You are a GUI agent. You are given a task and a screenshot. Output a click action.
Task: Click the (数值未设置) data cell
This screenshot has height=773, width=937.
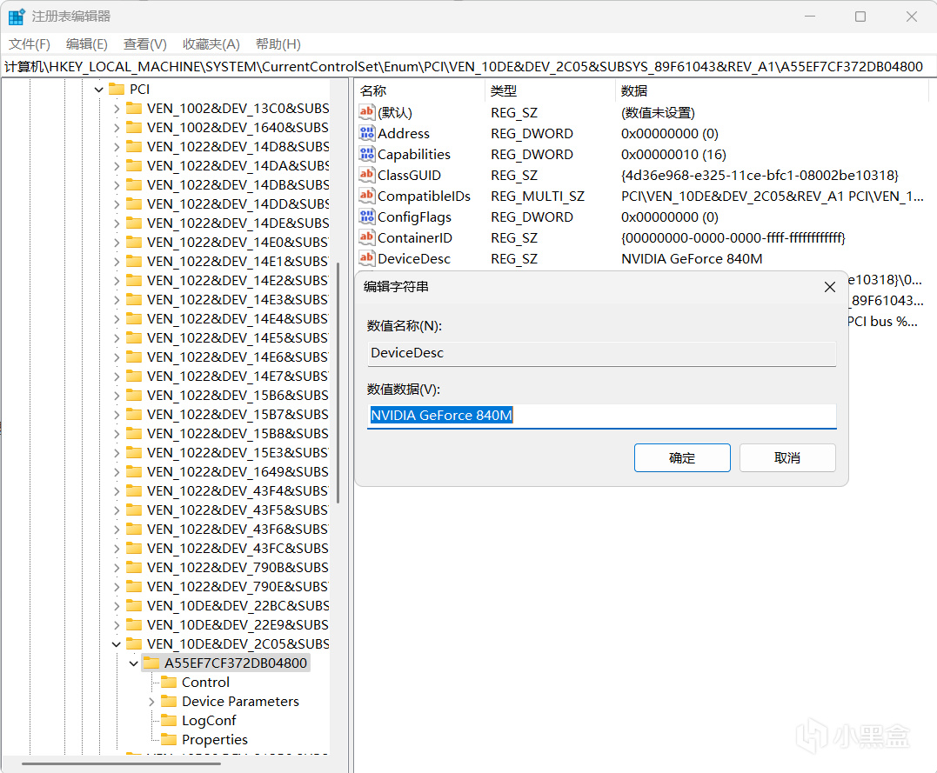658,112
